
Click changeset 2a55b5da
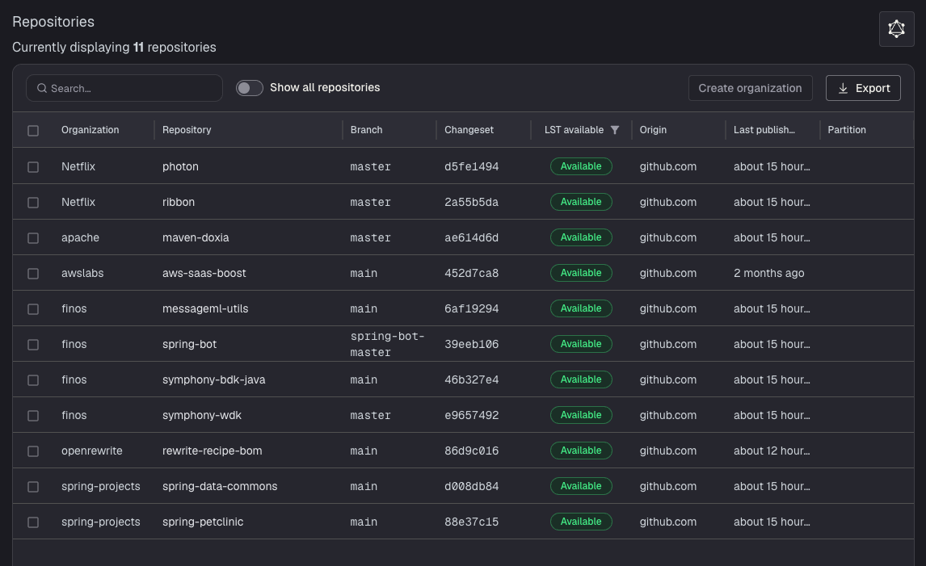471,202
